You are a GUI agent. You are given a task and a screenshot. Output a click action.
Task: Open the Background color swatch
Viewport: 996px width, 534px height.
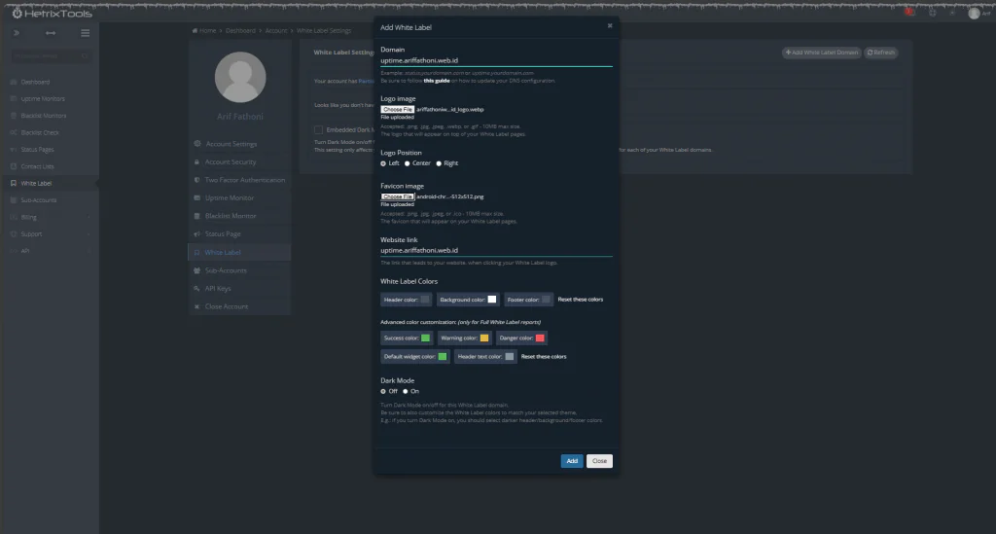point(491,300)
